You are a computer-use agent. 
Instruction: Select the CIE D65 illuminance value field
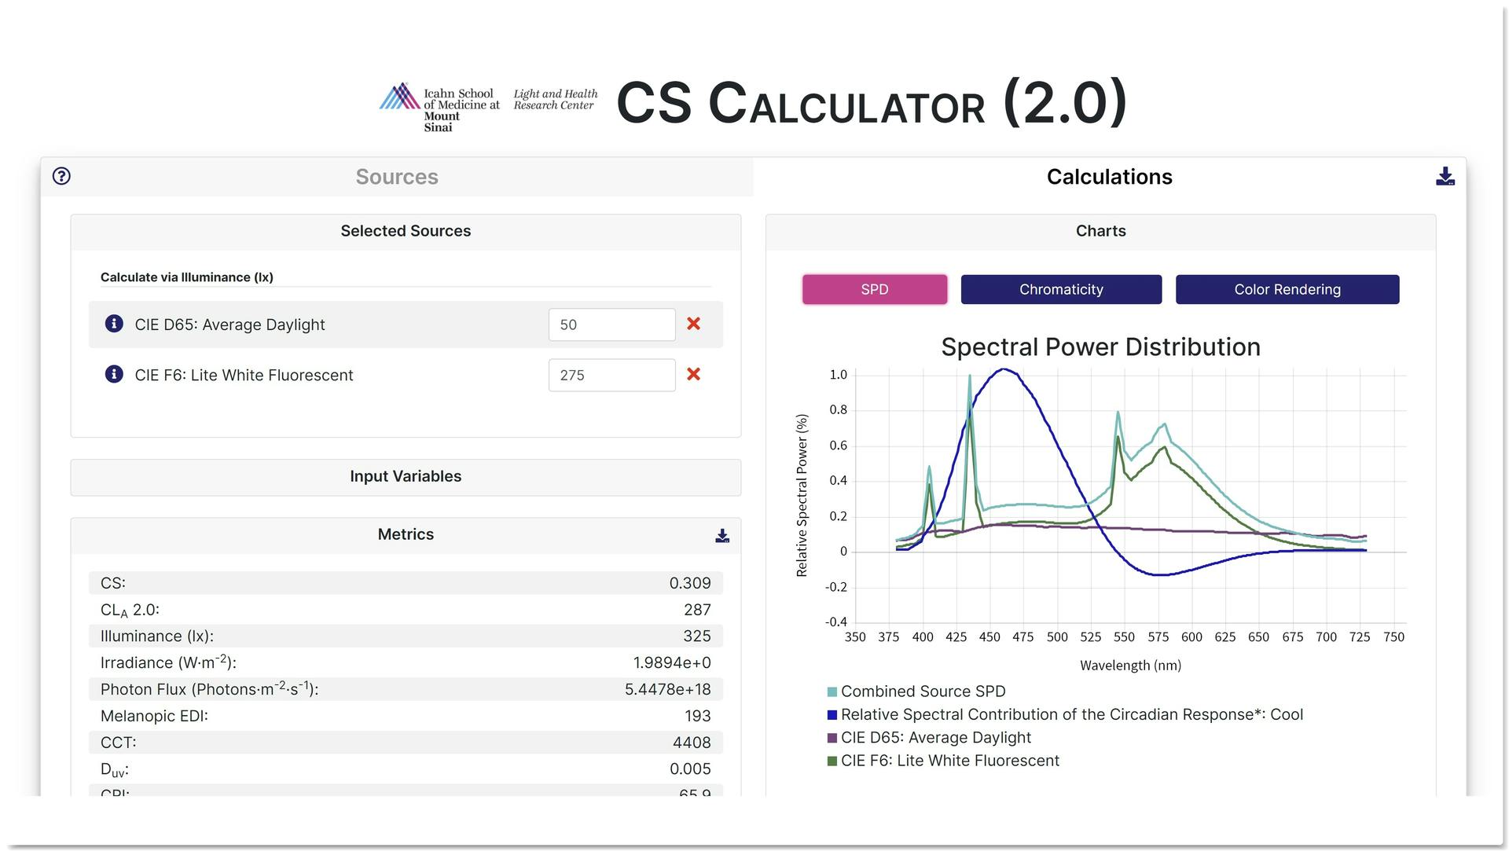pos(611,324)
